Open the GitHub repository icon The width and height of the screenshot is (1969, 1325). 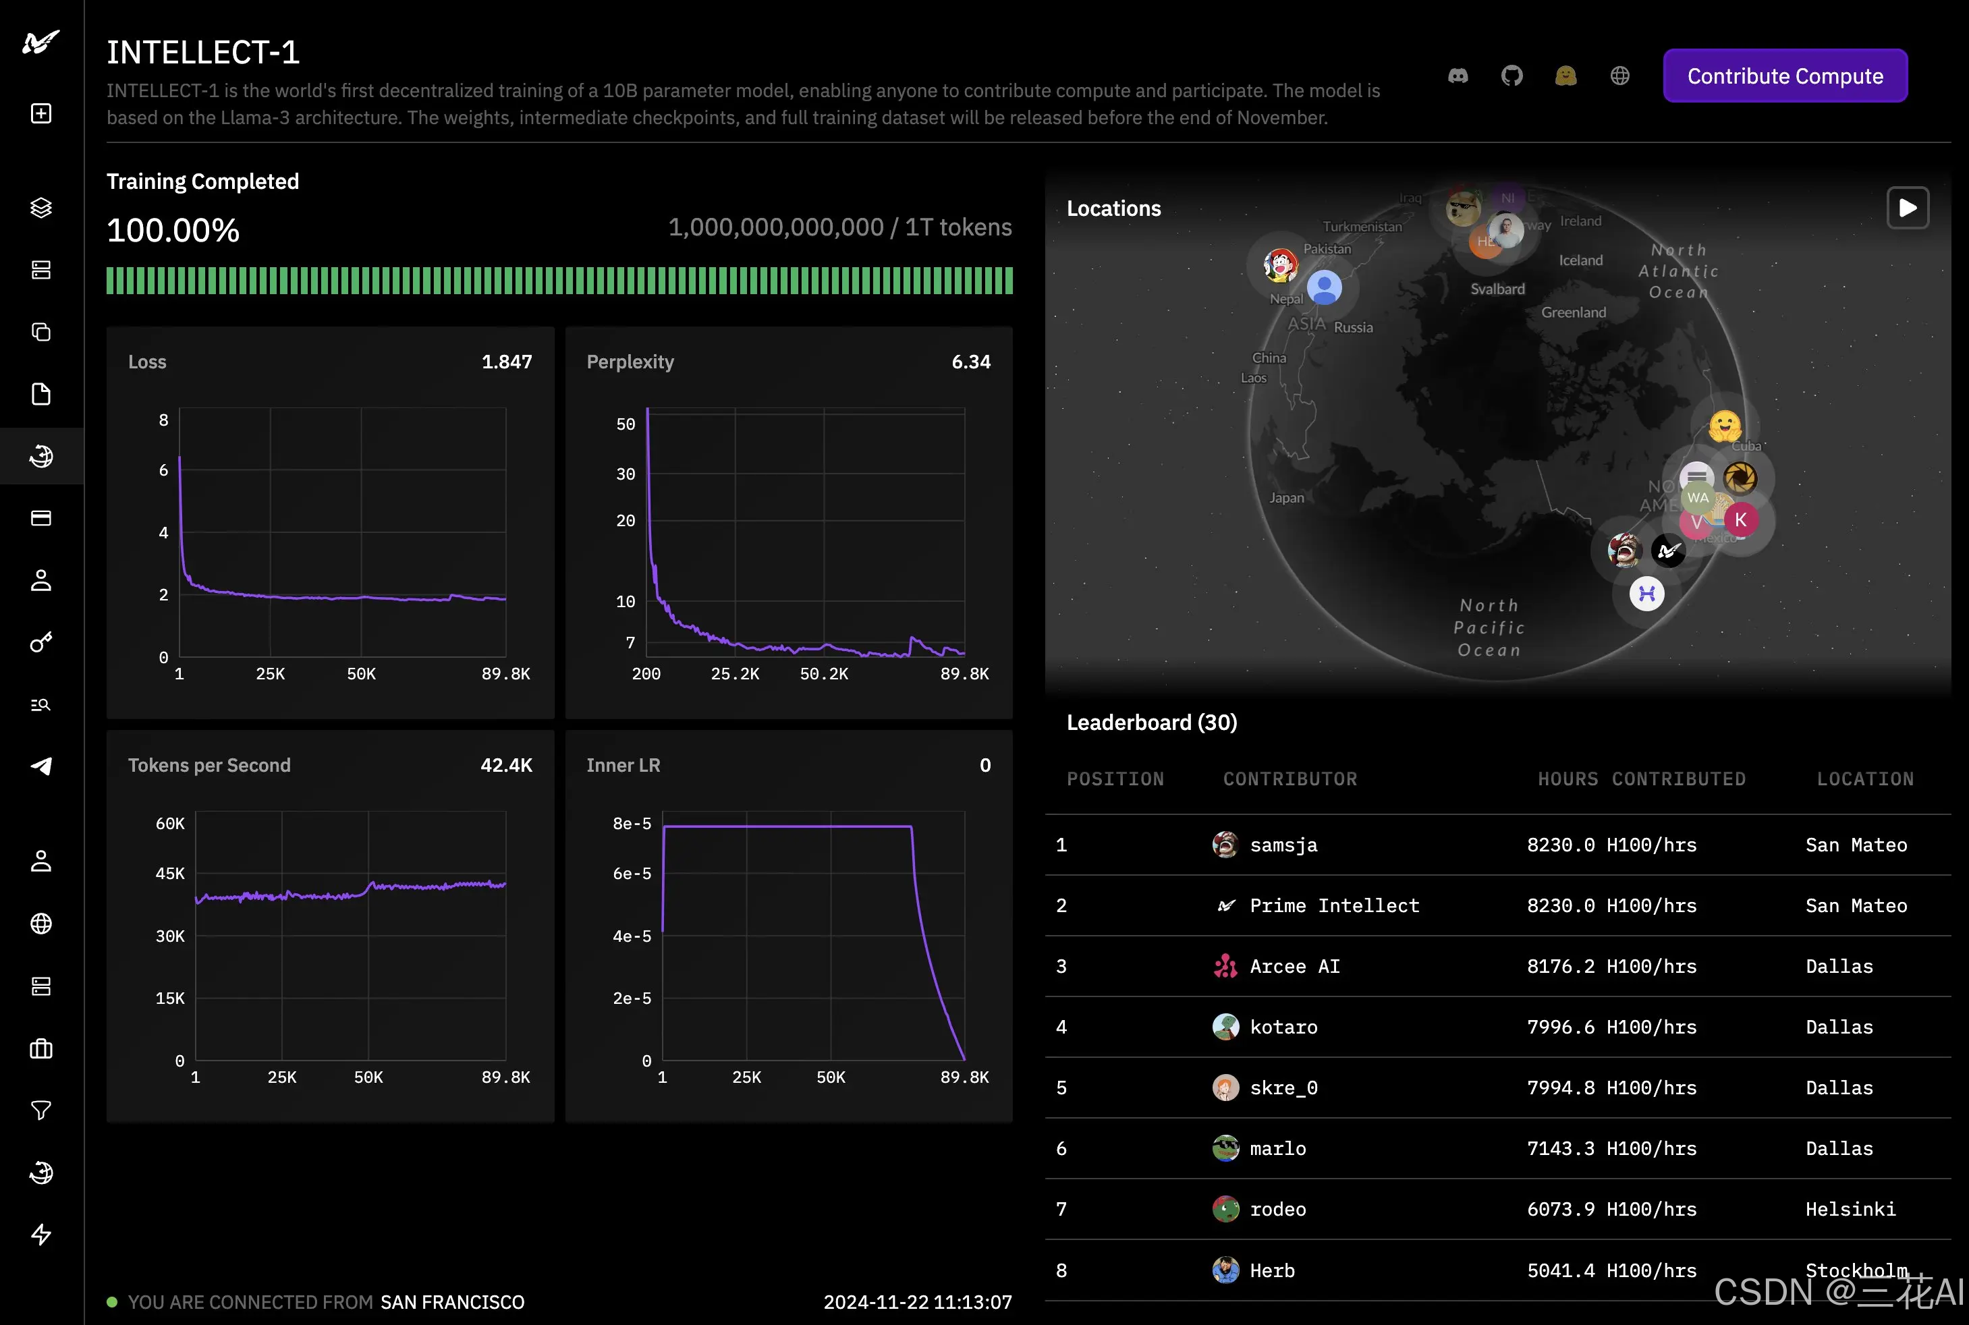coord(1512,76)
